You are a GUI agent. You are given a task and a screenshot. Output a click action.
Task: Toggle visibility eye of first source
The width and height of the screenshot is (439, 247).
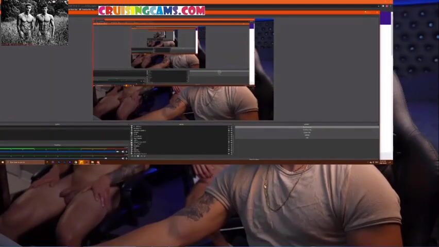[x=228, y=127]
